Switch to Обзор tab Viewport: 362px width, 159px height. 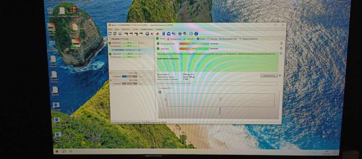[161, 39]
